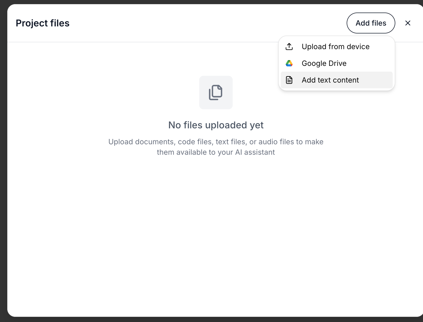Screen dimensions: 423x322
Task: Click the upload arrow icon in the menu
Action: click(289, 47)
